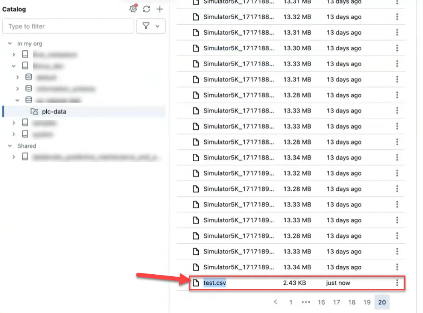423x313 pixels.
Task: Collapse the Shared section
Action: point(10,146)
